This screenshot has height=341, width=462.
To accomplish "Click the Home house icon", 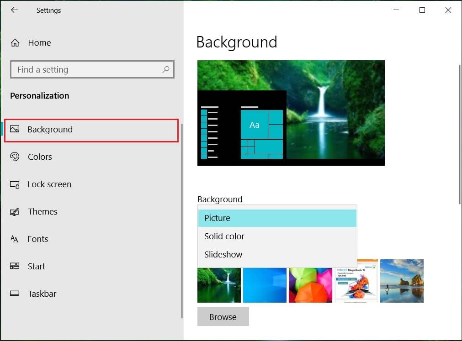I will coord(15,43).
